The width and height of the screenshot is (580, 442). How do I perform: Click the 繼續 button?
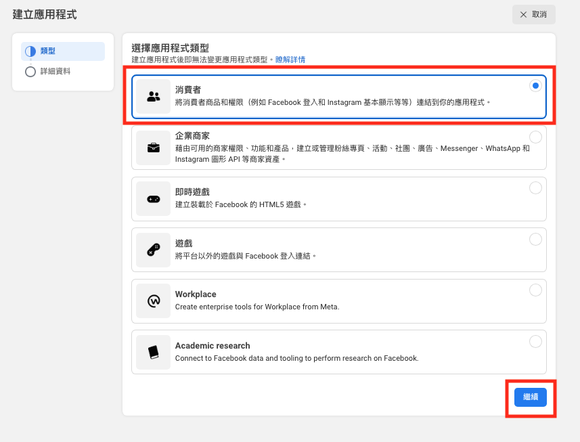coord(531,397)
